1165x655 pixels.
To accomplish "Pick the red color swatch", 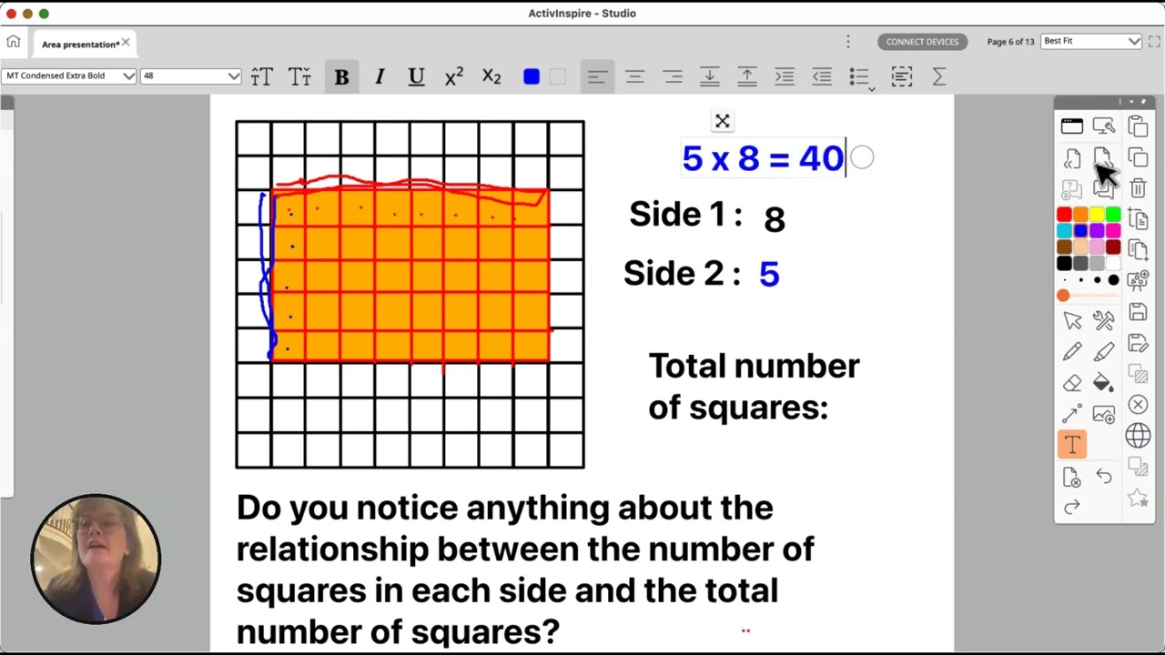I will click(x=1064, y=215).
